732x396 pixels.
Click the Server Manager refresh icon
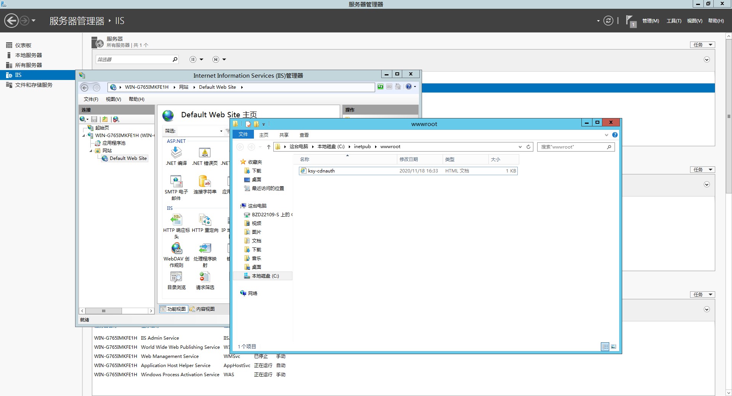608,21
